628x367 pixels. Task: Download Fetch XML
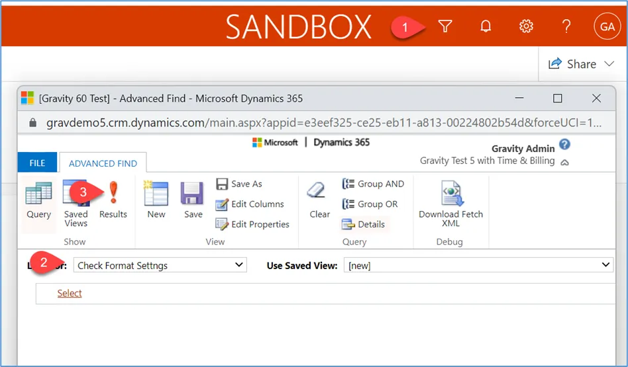450,204
